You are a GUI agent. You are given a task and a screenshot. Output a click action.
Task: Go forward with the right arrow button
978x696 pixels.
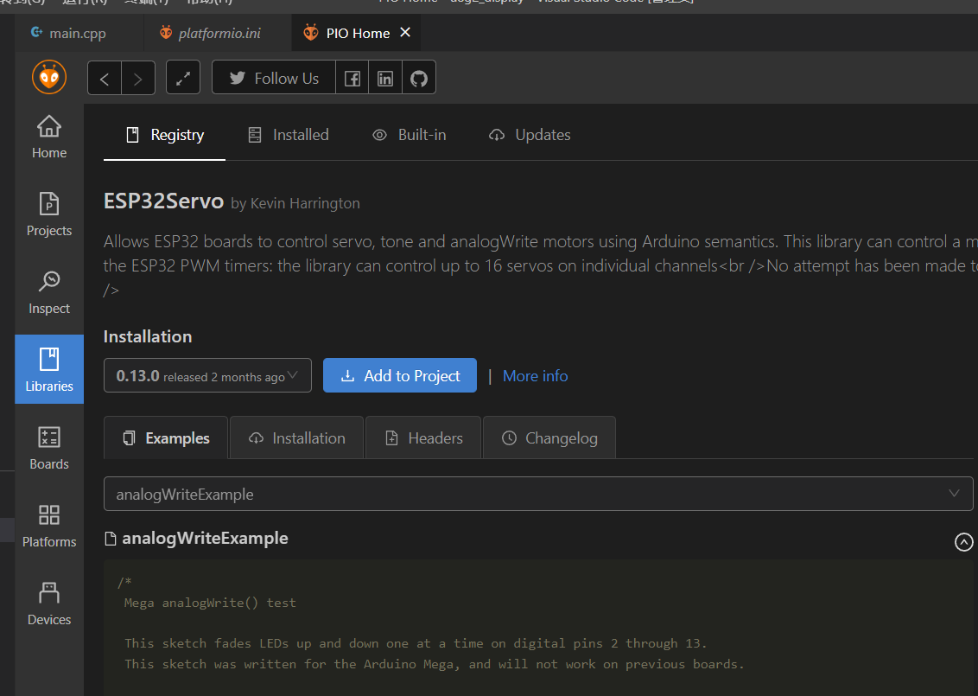click(x=138, y=78)
